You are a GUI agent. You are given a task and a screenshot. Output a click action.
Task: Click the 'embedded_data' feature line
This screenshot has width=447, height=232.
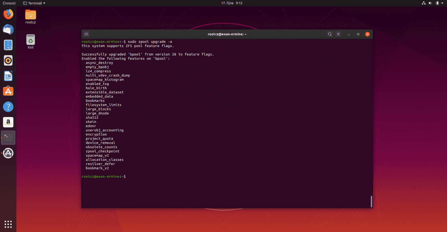[99, 96]
